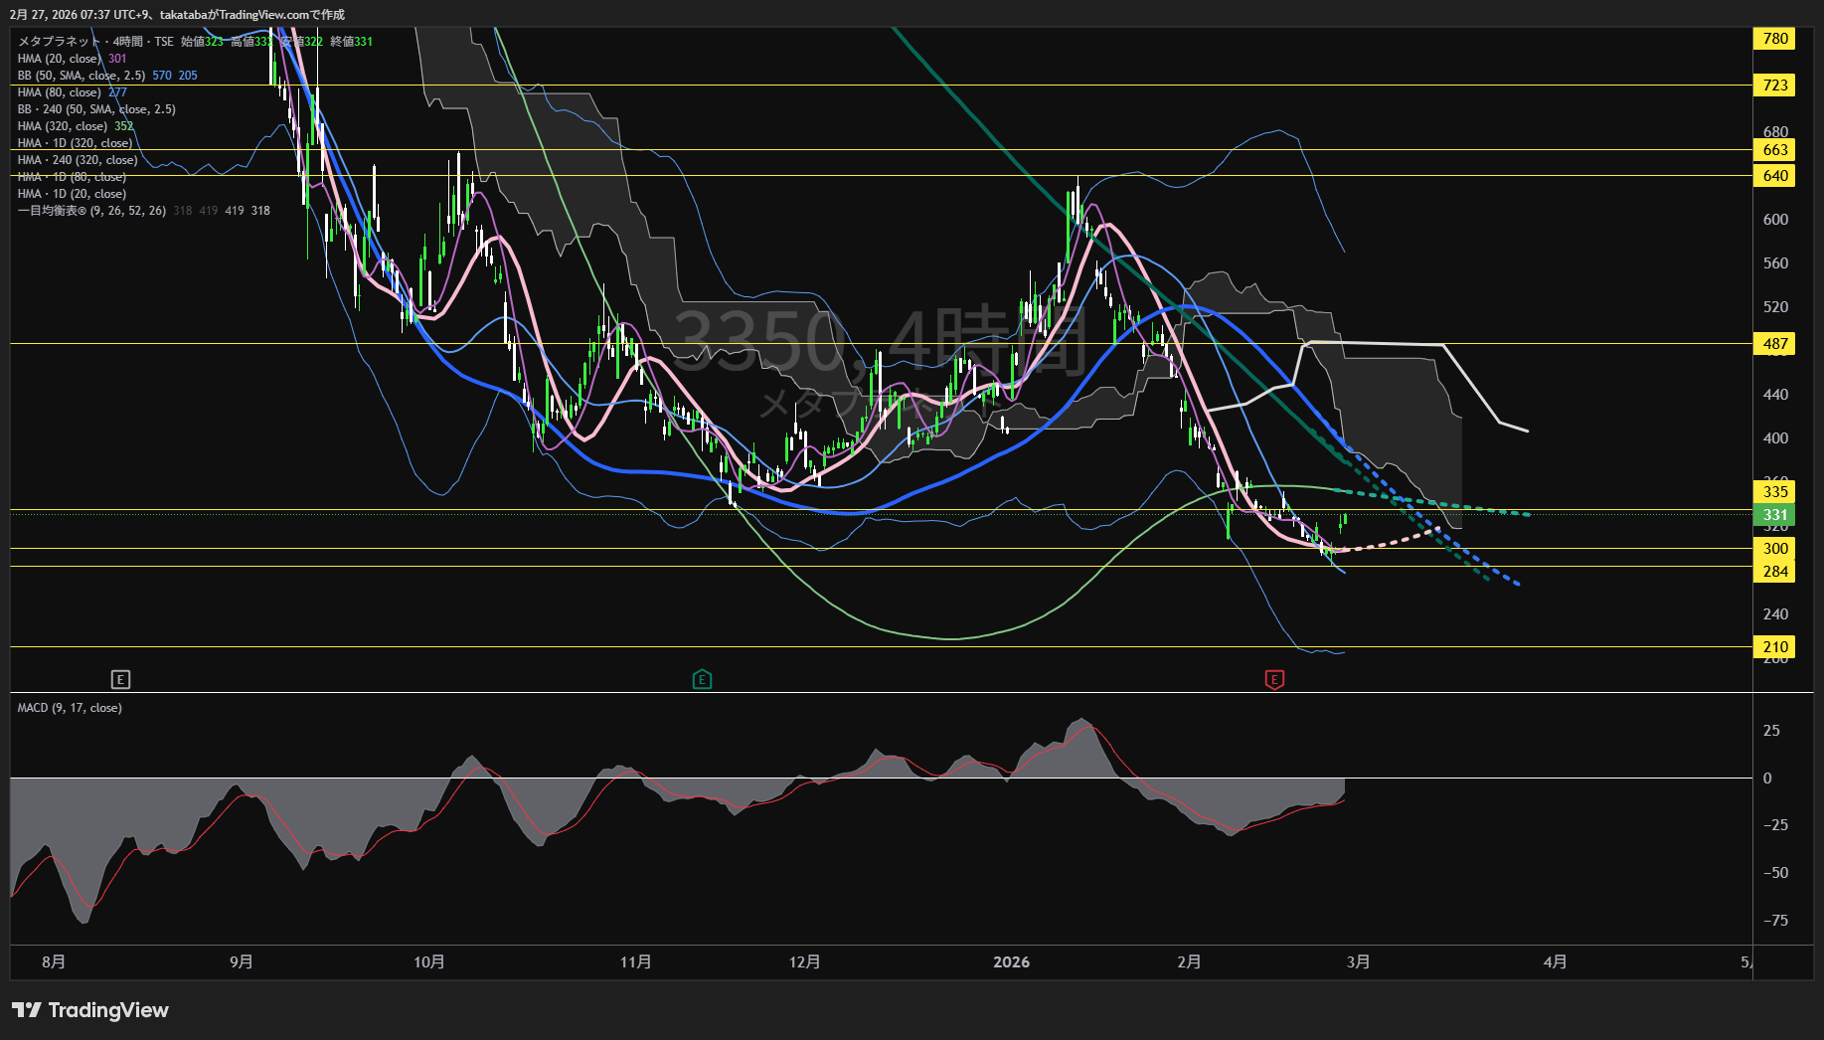Click the teal earnings E marker
The image size is (1824, 1040).
pyautogui.click(x=702, y=680)
